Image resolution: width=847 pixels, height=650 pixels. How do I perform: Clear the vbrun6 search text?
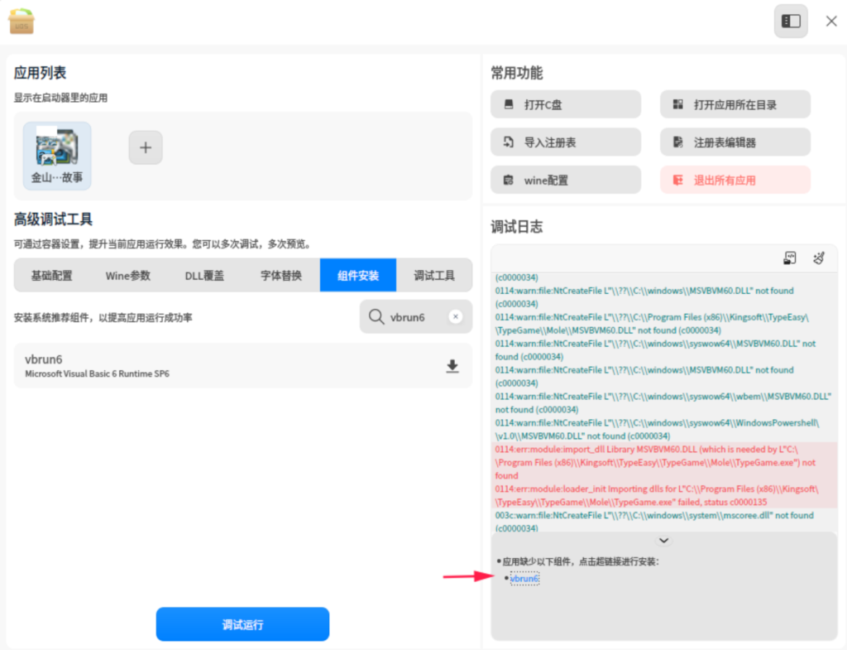point(455,317)
